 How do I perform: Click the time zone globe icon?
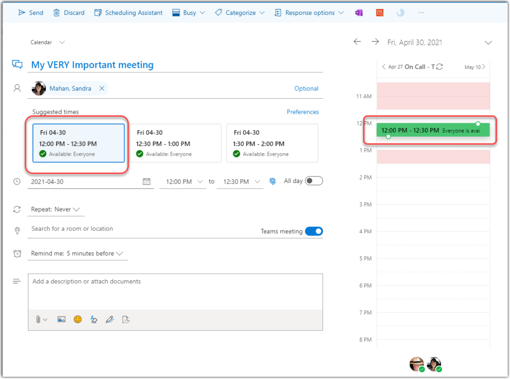coord(273,182)
